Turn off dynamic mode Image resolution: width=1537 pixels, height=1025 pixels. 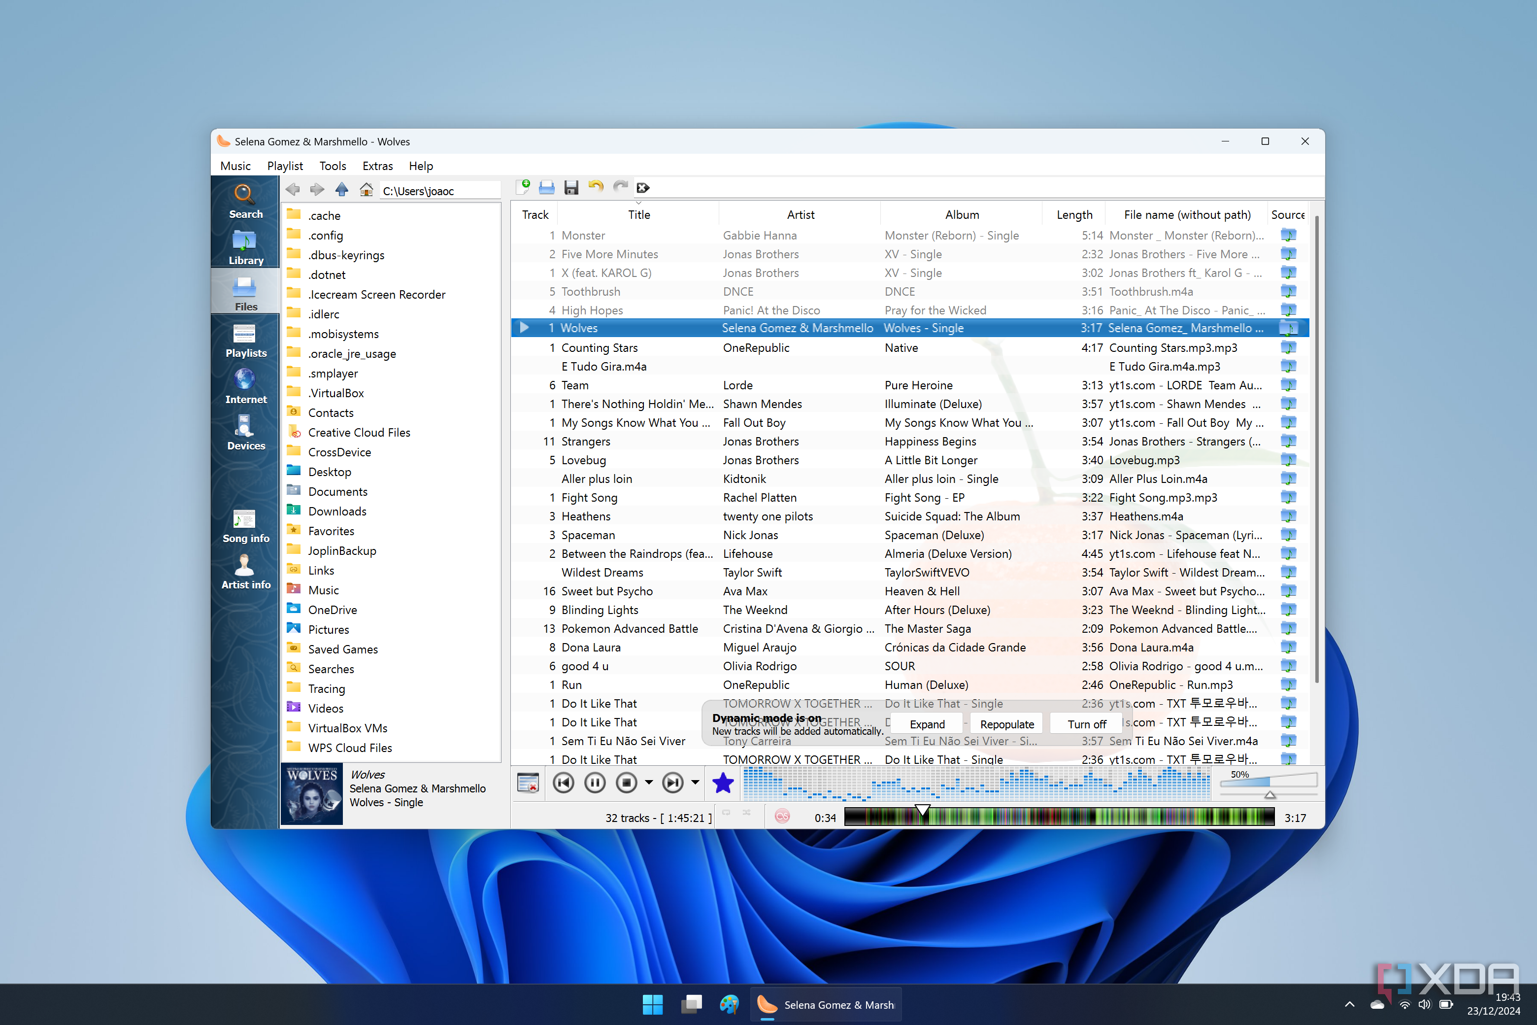(x=1086, y=724)
